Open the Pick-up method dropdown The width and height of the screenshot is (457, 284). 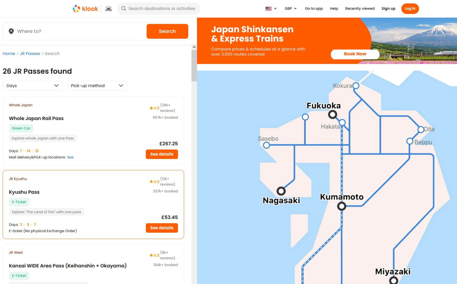[x=97, y=86]
